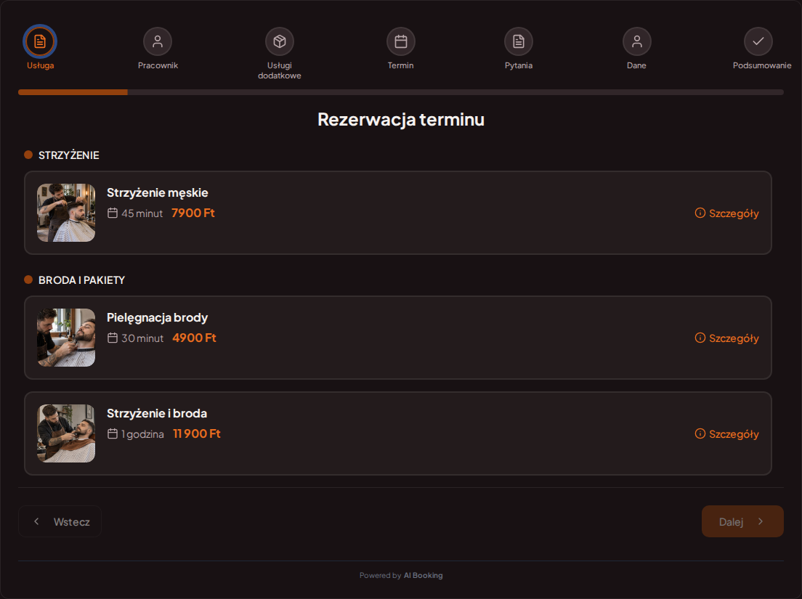Click the Termin step calendar icon

tap(400, 41)
